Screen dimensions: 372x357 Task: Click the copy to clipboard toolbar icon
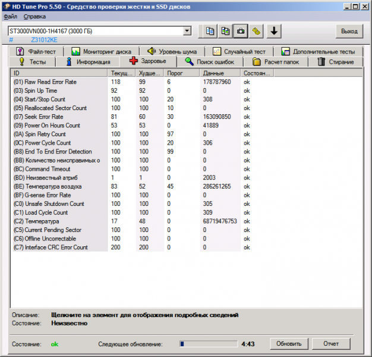[x=210, y=31]
